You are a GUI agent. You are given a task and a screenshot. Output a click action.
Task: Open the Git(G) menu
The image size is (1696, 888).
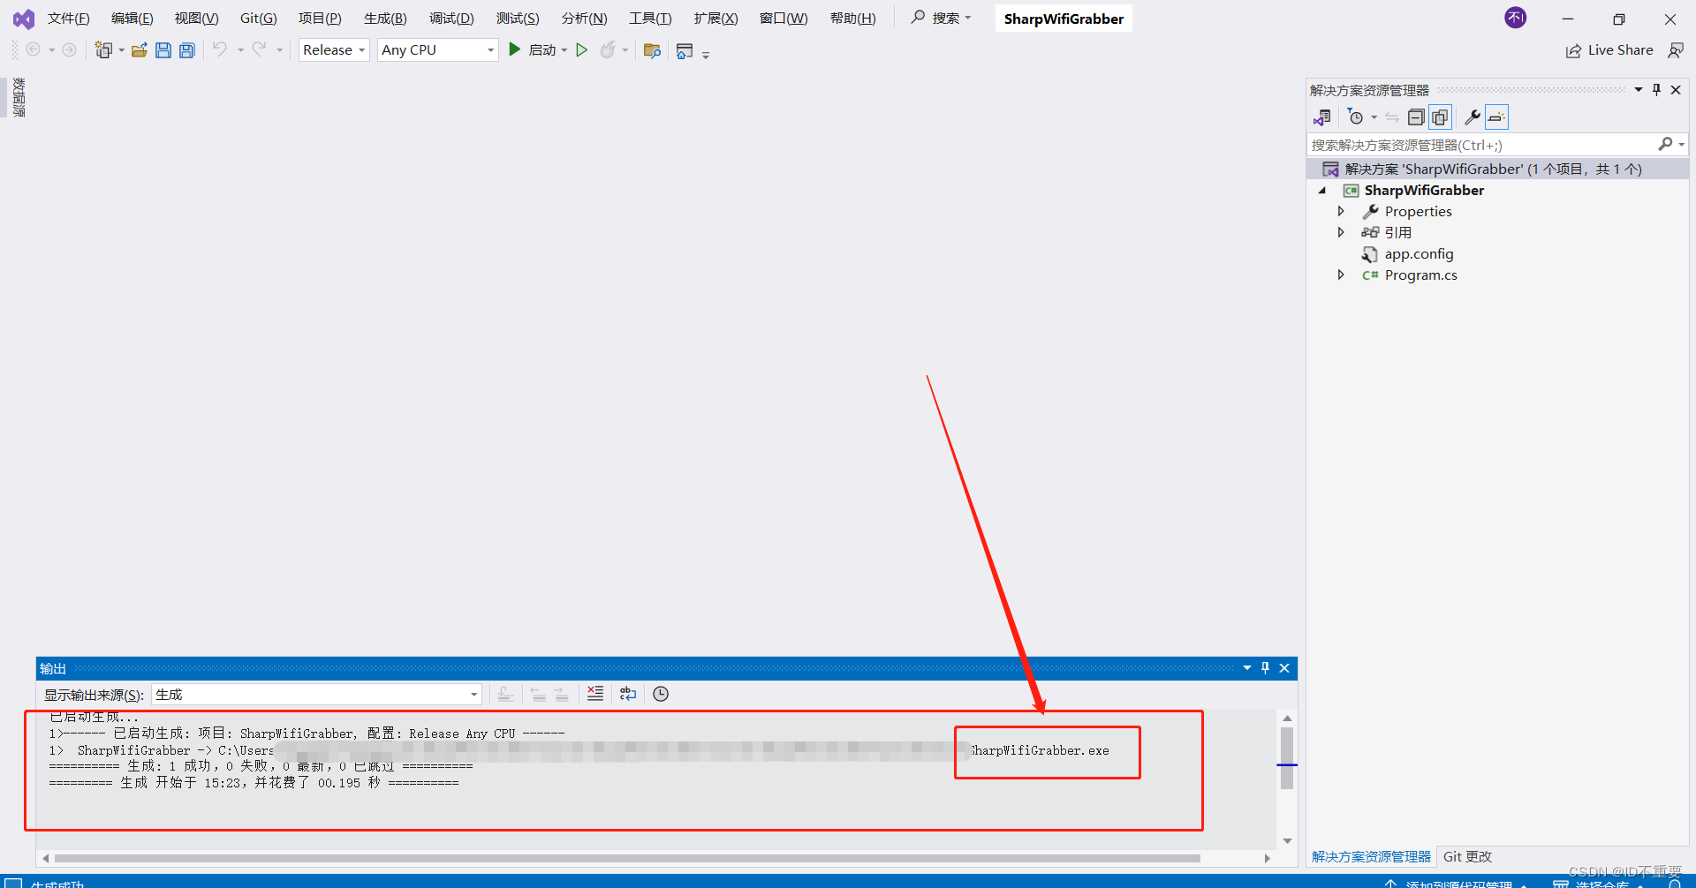(259, 19)
